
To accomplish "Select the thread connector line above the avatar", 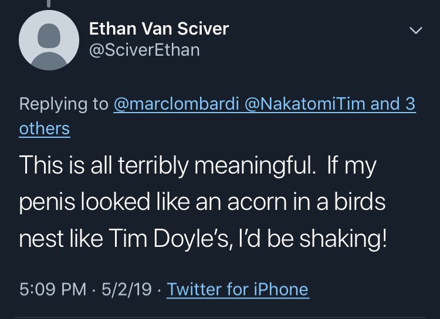I will (x=49, y=4).
